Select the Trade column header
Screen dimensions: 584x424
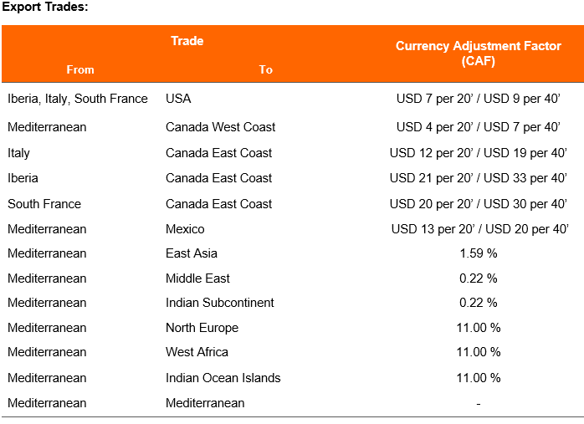coord(187,41)
